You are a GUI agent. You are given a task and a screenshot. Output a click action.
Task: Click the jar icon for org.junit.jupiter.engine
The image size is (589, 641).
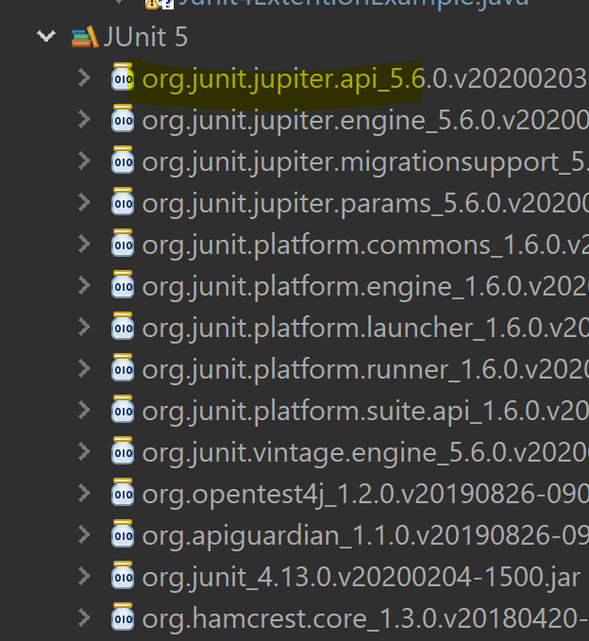tap(123, 120)
